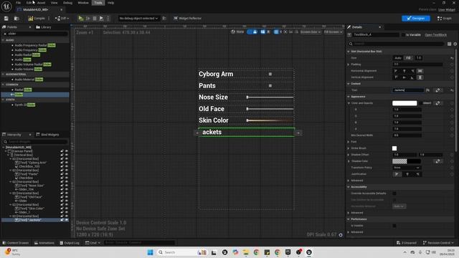Viewport: 459px width, 258px height.
Task: Collapse the SYNTH palette category
Action: click(3, 100)
